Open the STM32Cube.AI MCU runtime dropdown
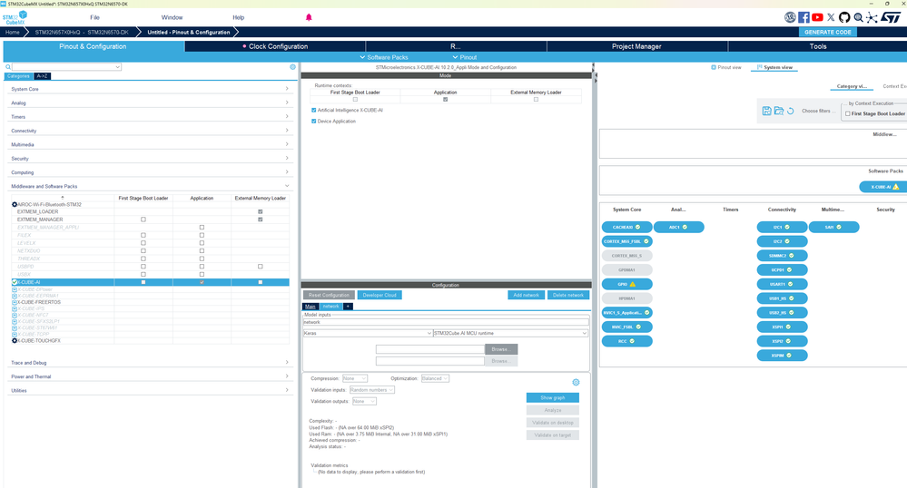 pyautogui.click(x=510, y=333)
